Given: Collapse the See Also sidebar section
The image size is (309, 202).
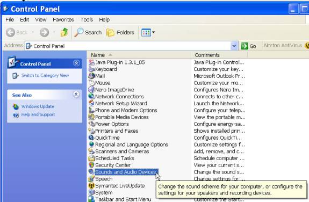Looking at the screenshot, I should tap(76, 95).
